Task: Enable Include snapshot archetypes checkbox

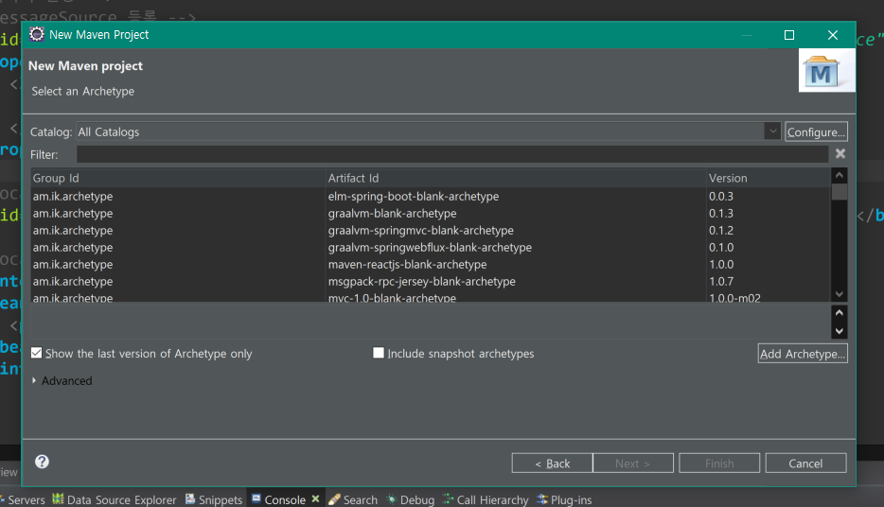Action: click(379, 353)
